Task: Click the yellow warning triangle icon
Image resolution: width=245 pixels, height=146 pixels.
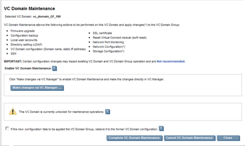Action: [x=13, y=111]
